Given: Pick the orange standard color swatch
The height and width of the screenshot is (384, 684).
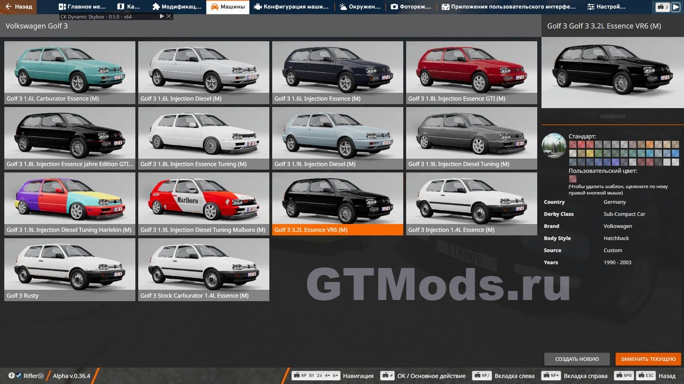Looking at the screenshot, I should (x=650, y=144).
